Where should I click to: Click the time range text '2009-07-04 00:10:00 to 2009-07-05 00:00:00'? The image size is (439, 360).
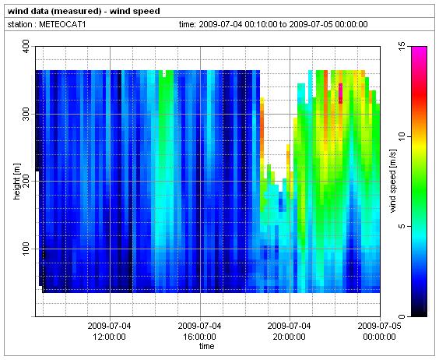(x=283, y=24)
